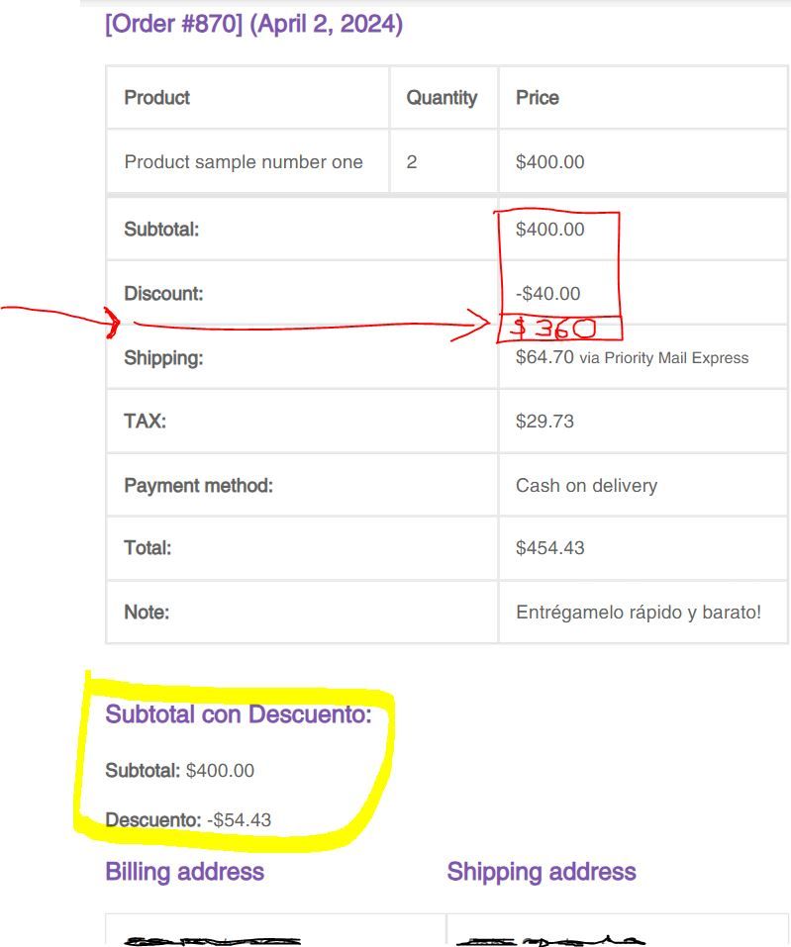Click the Shipping address heading
Viewport: 791px width, 947px height.
pyautogui.click(x=542, y=872)
